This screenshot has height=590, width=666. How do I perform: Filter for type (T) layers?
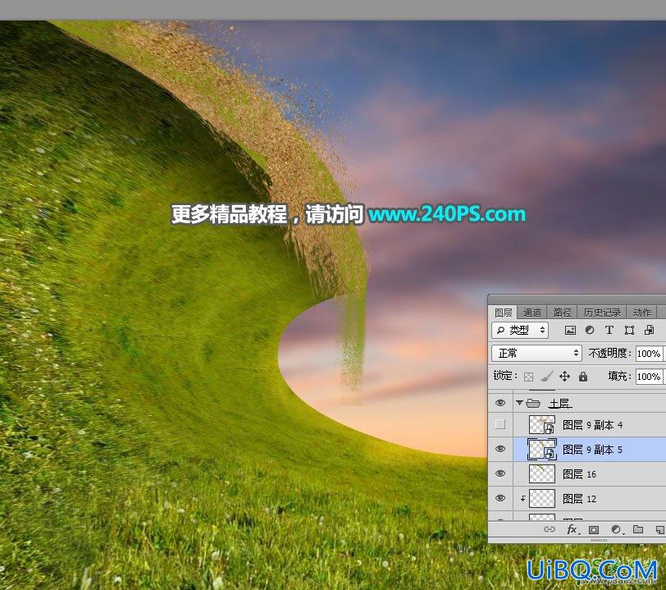[x=609, y=330]
